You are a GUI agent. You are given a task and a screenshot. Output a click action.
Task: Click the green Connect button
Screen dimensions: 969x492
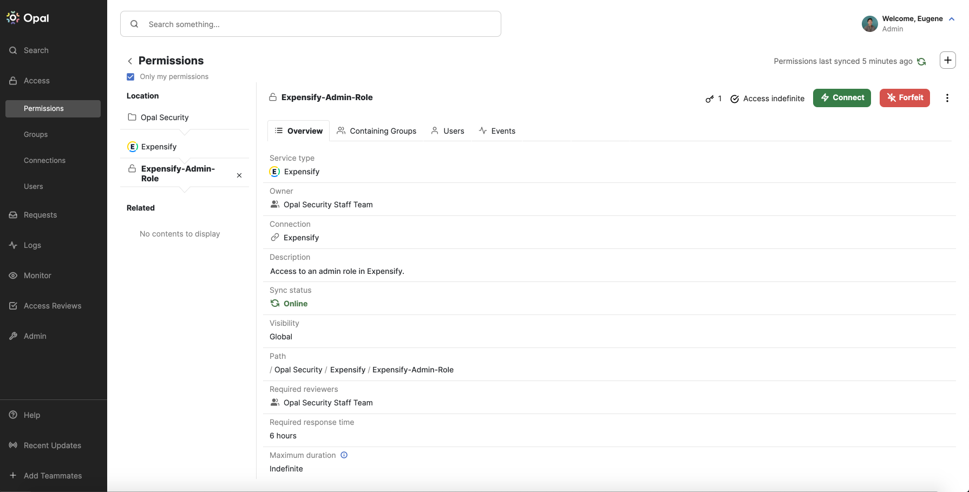click(x=842, y=98)
